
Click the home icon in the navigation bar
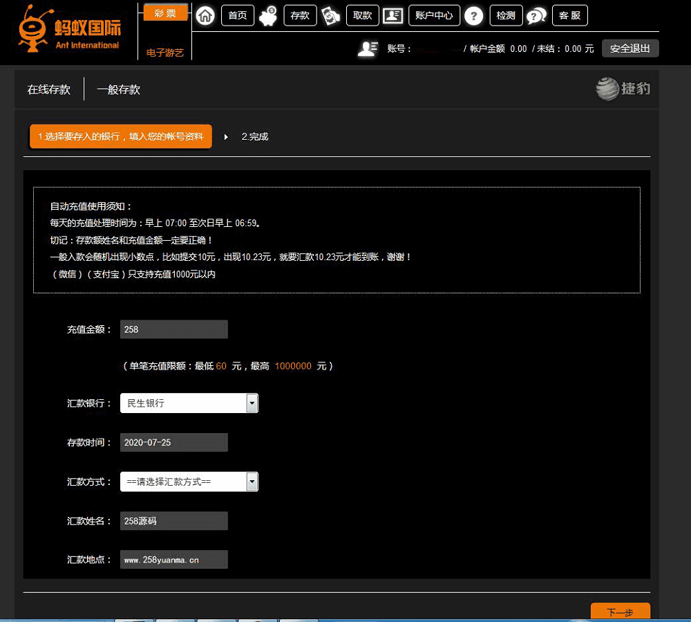coord(205,15)
